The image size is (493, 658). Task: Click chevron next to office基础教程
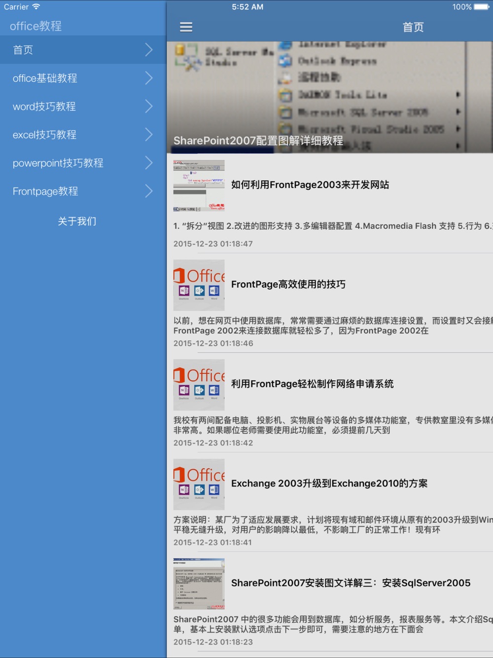point(149,78)
